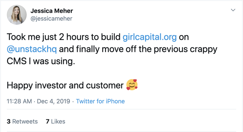This screenshot has height=132, width=243.
Task: View the 3 Retweets list
Action: click(x=22, y=122)
